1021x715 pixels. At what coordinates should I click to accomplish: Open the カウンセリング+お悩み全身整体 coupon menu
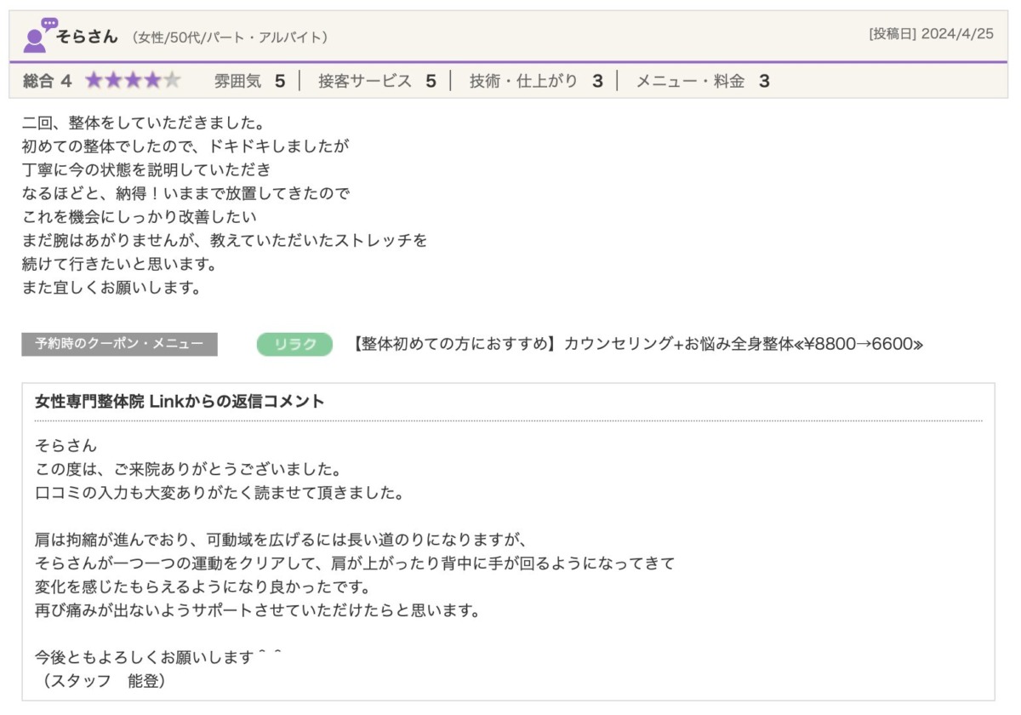tap(636, 344)
